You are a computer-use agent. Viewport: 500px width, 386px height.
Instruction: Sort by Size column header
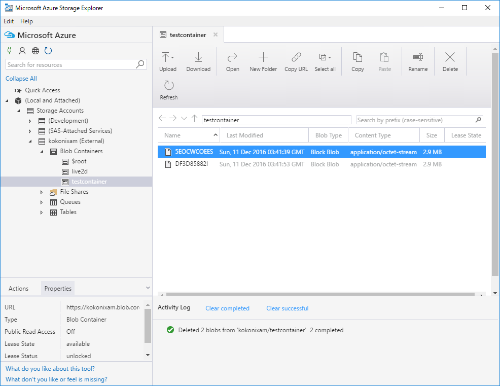[x=432, y=135]
